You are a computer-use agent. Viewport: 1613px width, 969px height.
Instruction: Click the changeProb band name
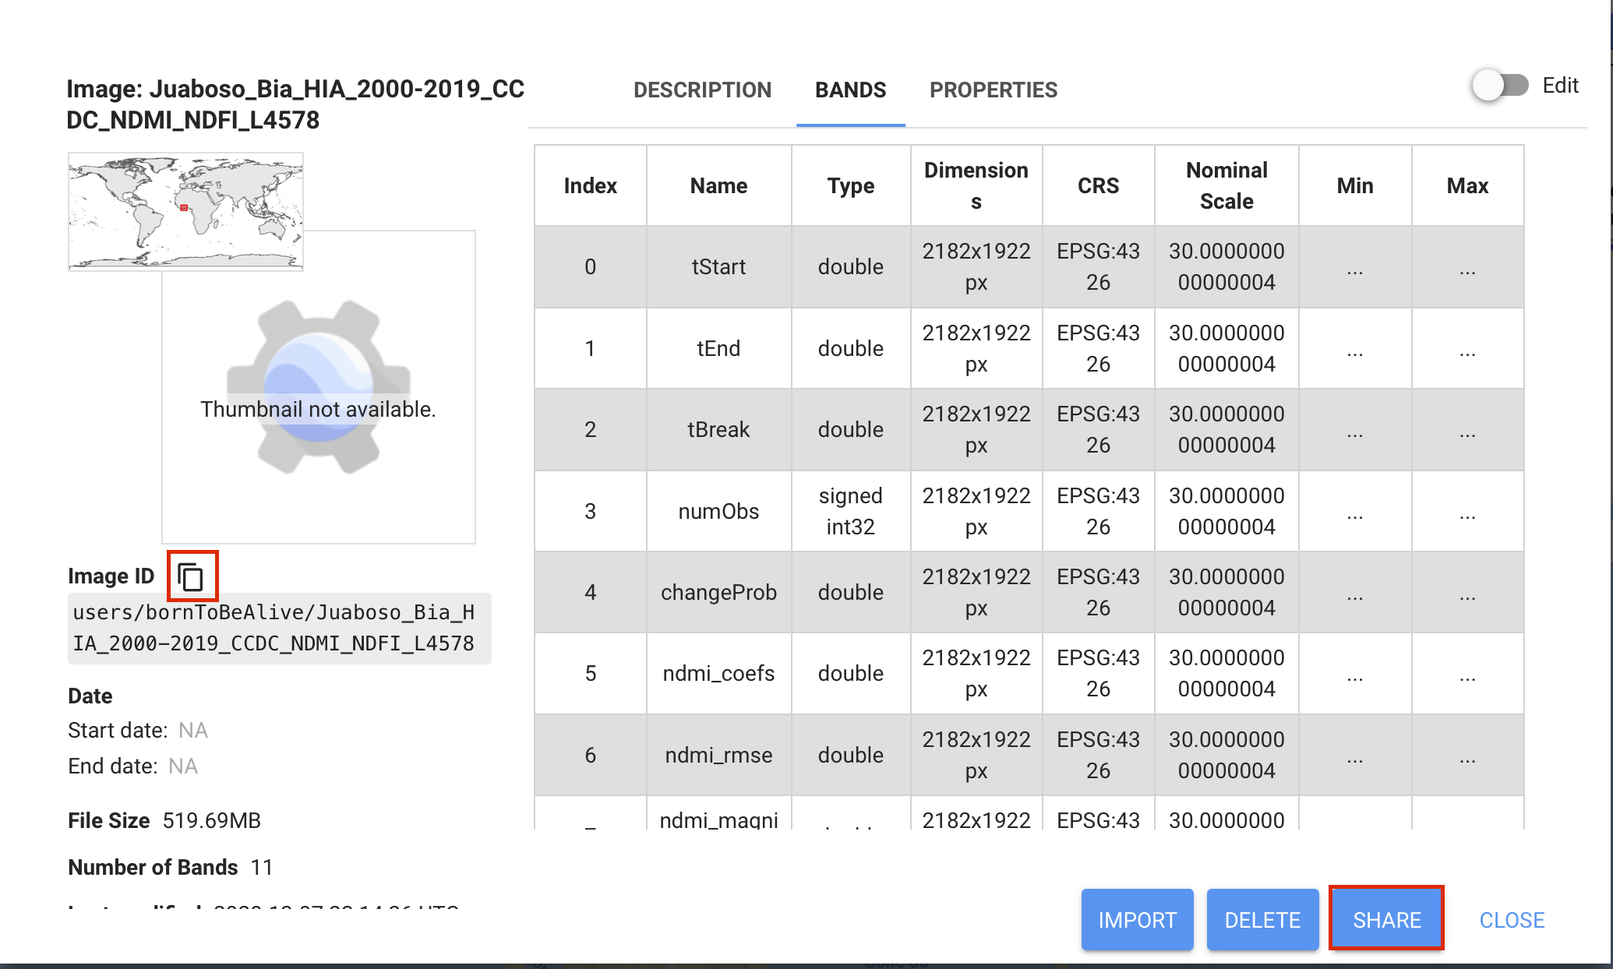coord(718,593)
